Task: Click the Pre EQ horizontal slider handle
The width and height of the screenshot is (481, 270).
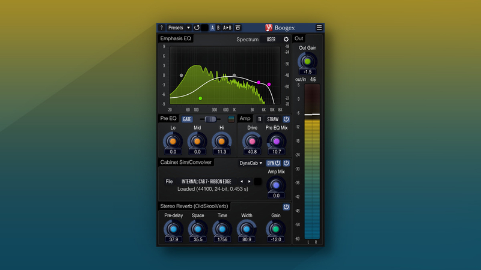Action: click(210, 119)
